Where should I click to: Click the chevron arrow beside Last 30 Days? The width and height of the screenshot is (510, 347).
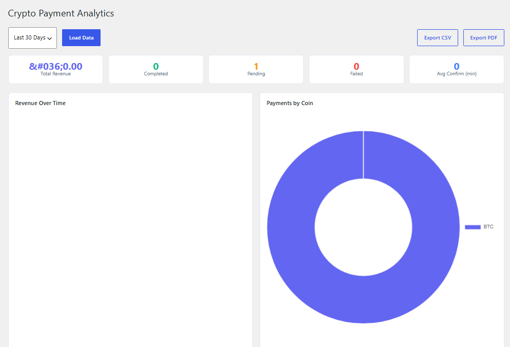49,38
